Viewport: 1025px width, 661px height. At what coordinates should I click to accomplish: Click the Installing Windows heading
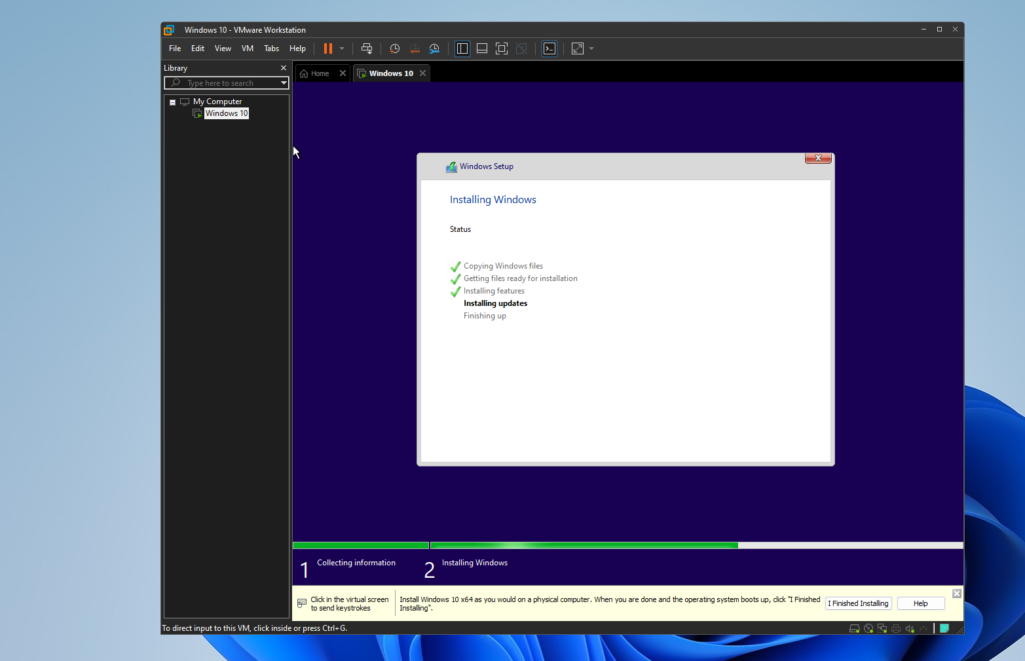tap(493, 200)
